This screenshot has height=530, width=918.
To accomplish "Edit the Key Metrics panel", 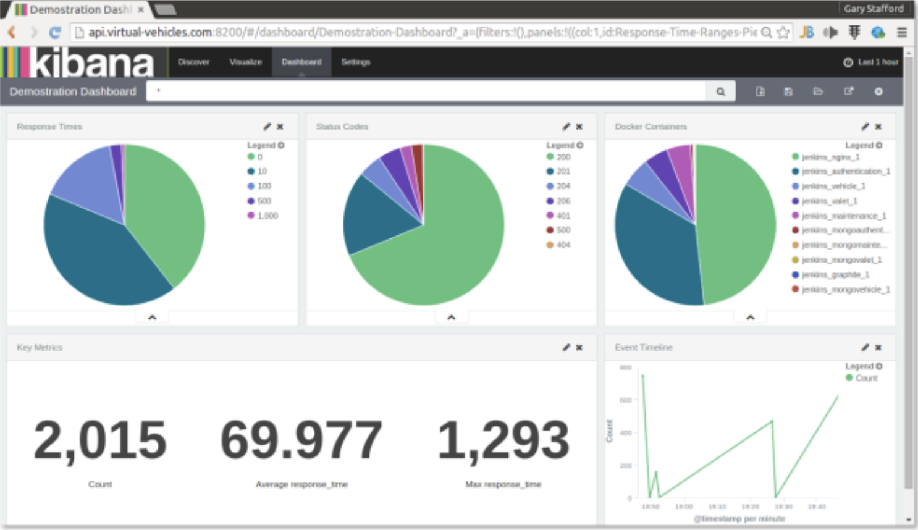I will (x=566, y=347).
